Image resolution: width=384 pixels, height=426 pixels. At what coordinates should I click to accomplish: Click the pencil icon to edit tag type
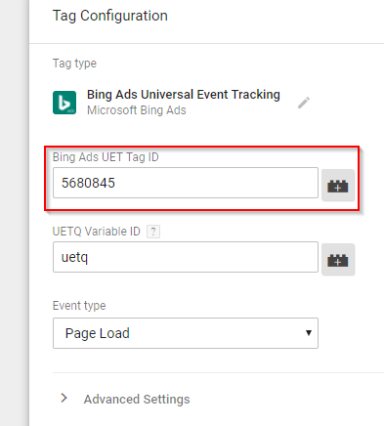click(304, 103)
